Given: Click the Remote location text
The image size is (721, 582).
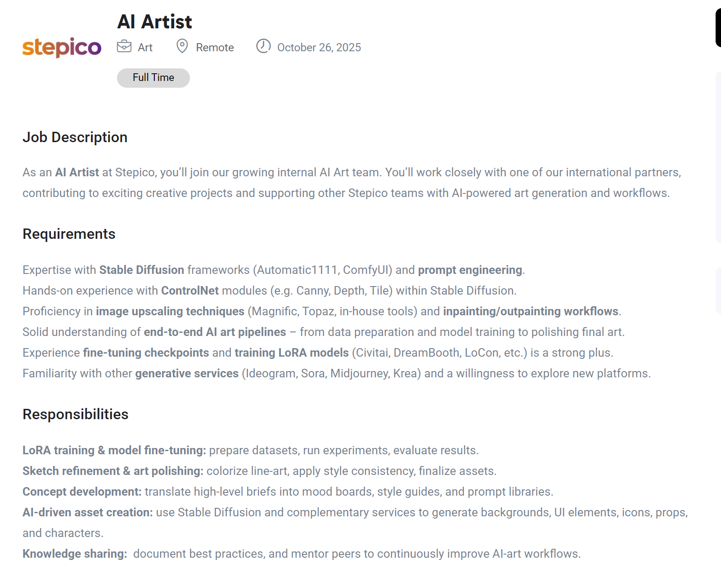Looking at the screenshot, I should click(215, 47).
